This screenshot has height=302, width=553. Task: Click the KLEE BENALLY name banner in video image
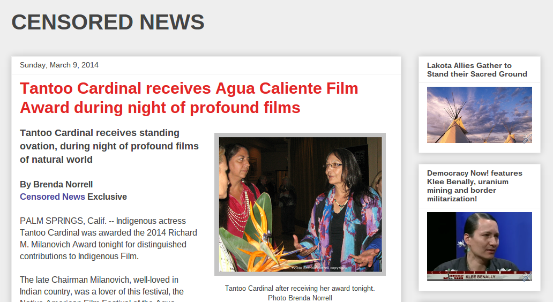[x=480, y=277]
